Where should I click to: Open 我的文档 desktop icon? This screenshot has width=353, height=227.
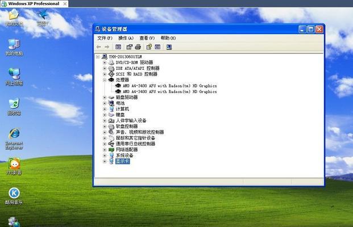point(14,18)
